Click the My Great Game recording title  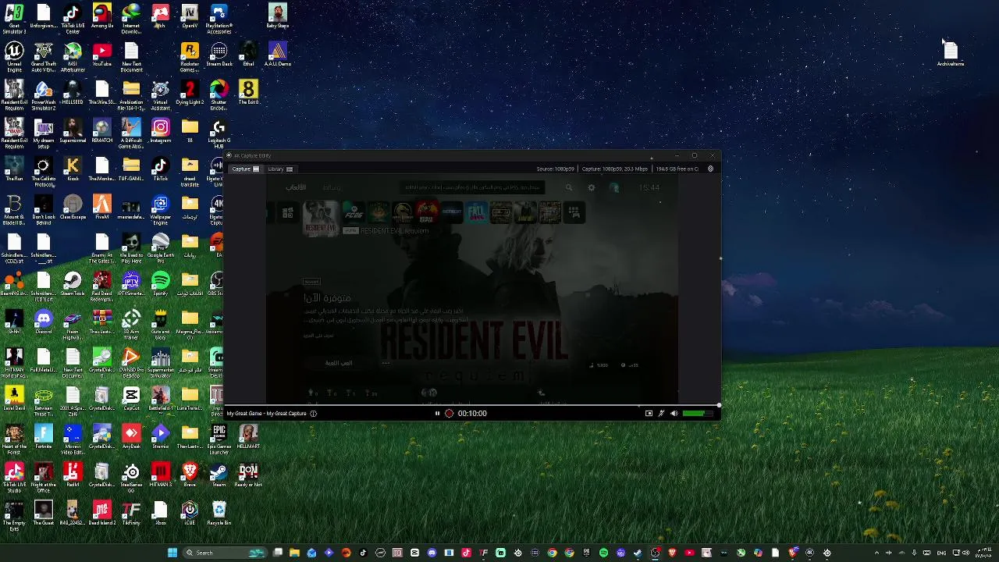266,414
